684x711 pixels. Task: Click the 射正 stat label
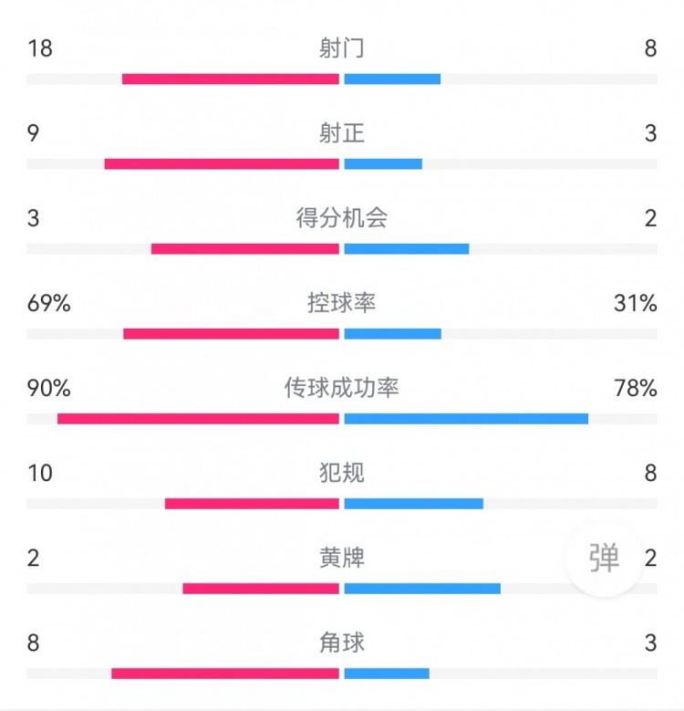pos(342,133)
